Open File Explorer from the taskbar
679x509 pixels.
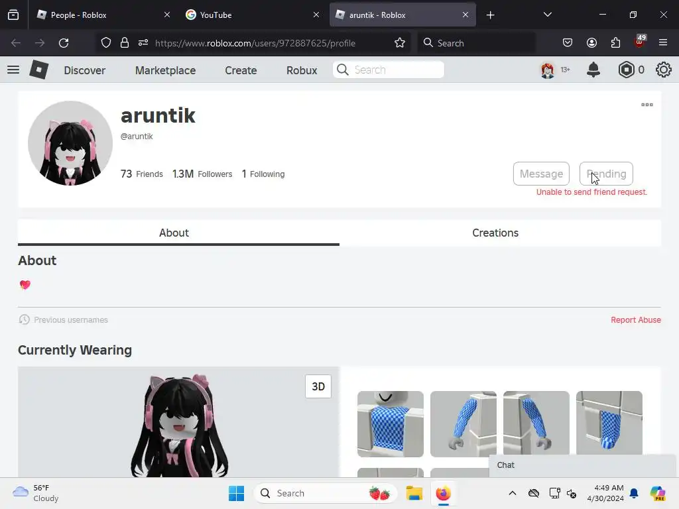pyautogui.click(x=414, y=493)
